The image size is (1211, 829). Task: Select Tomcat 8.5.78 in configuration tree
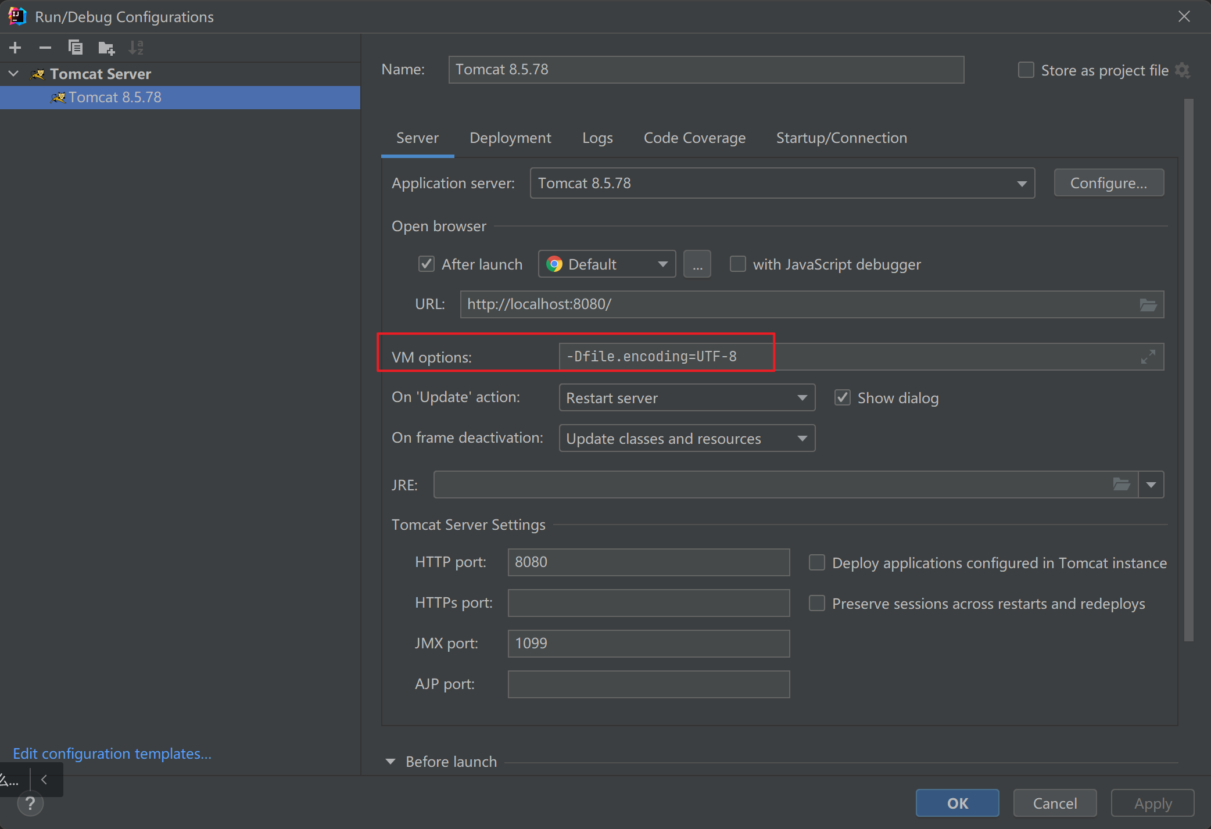[x=180, y=98]
